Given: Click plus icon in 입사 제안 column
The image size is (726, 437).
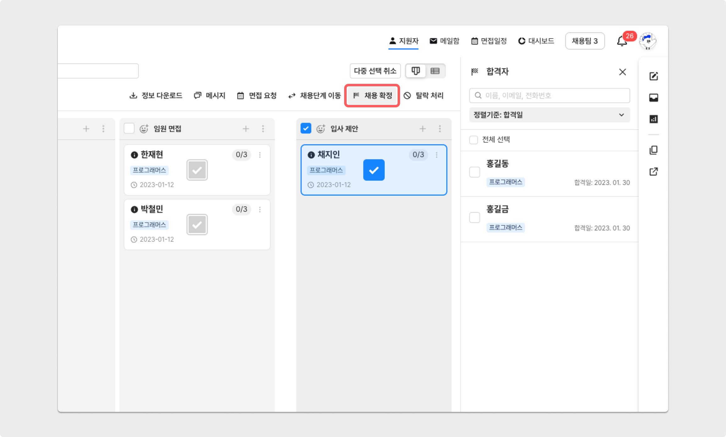Looking at the screenshot, I should (x=422, y=129).
